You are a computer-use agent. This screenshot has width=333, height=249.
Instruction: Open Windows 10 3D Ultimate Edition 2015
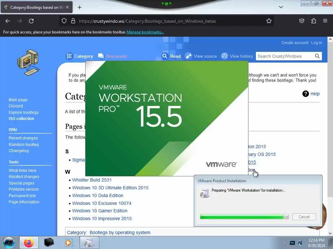point(110,188)
